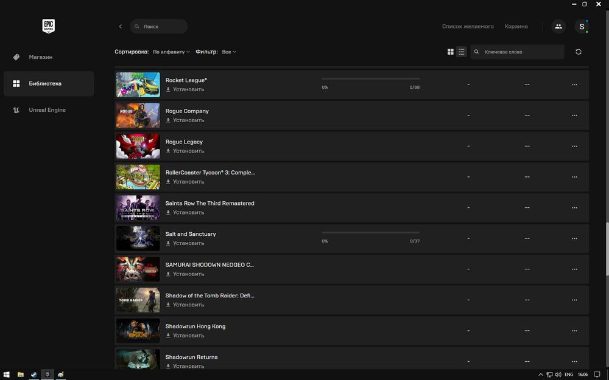Open Rogue Legacy cover thumbnail
This screenshot has width=609, height=380.
tap(138, 146)
